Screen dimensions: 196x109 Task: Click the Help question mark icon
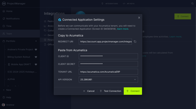tap(4, 97)
